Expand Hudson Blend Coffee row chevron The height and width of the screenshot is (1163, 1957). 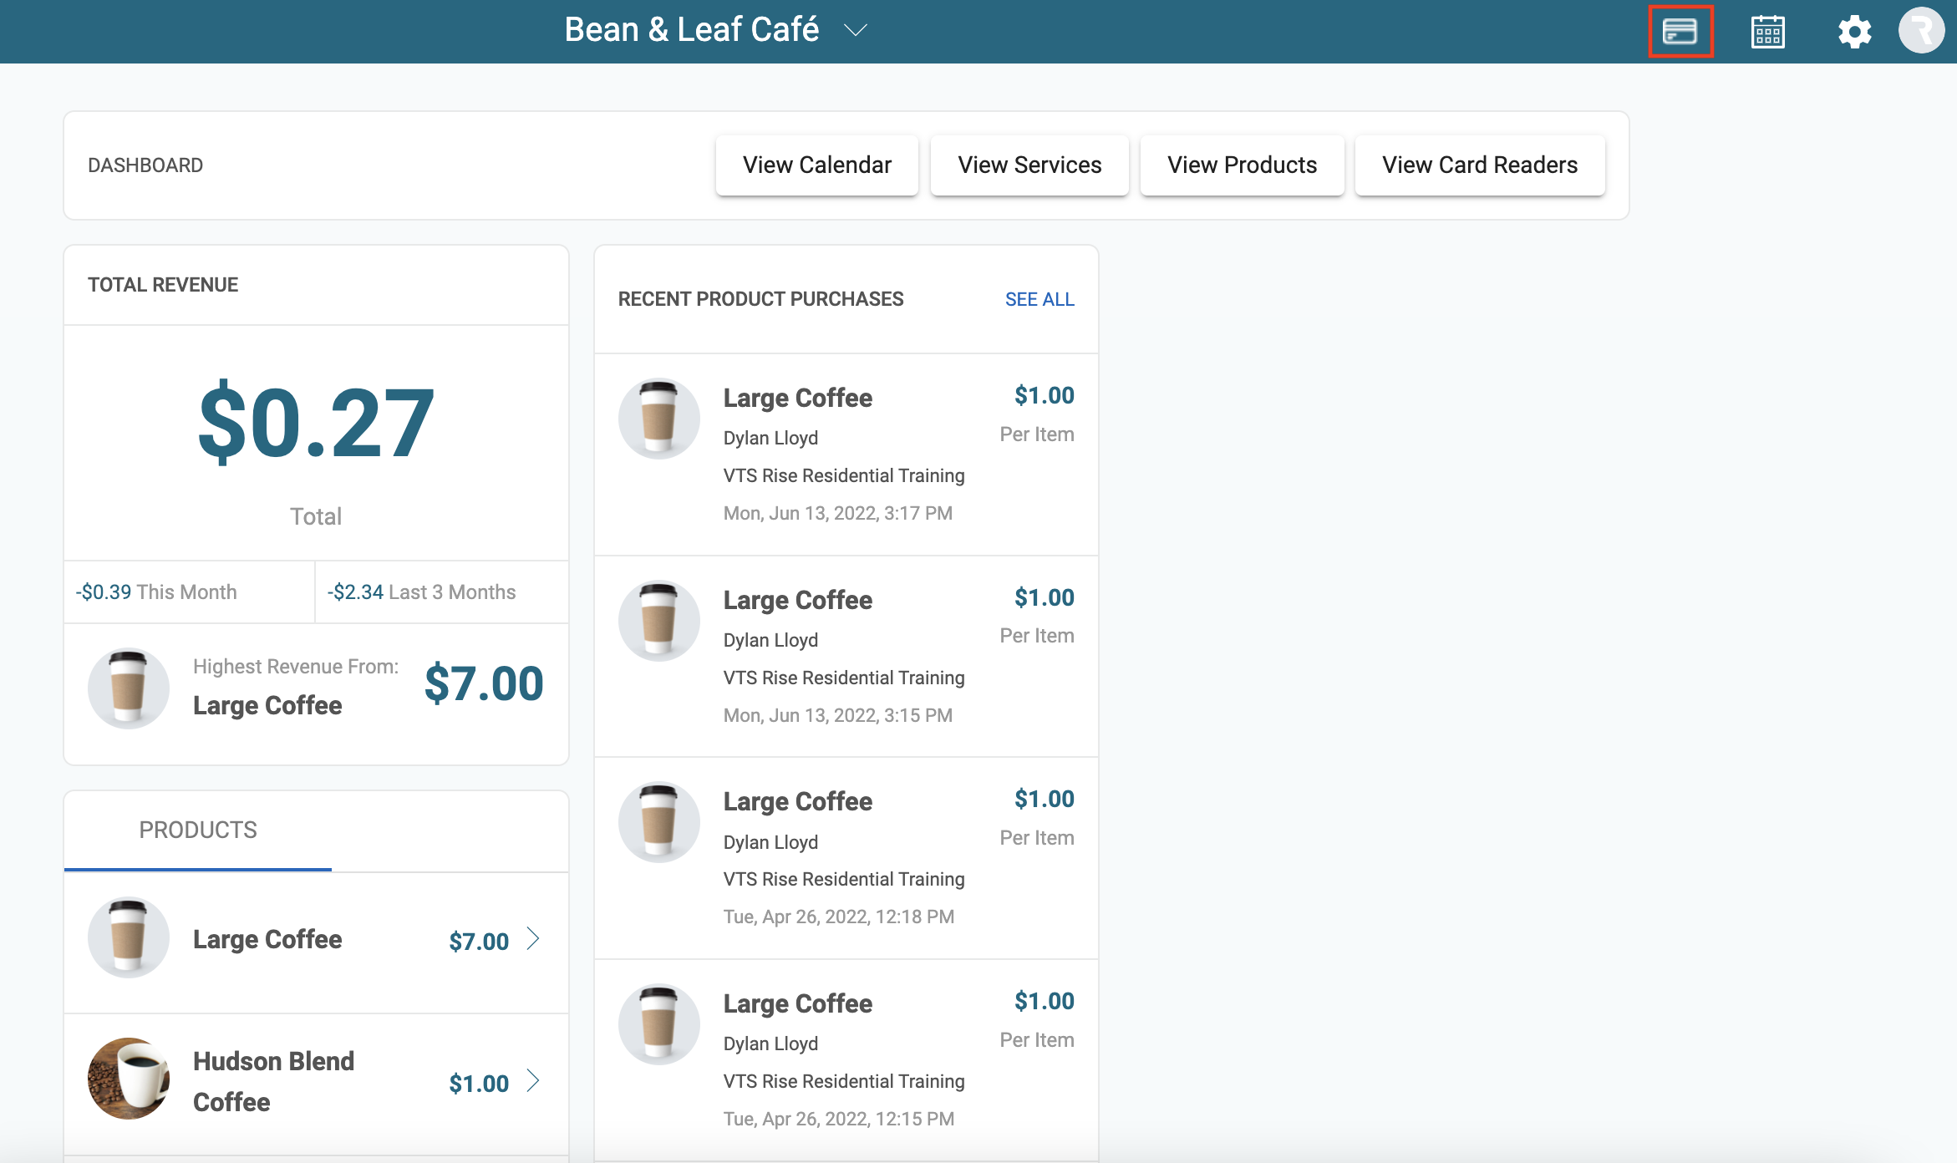click(x=533, y=1081)
